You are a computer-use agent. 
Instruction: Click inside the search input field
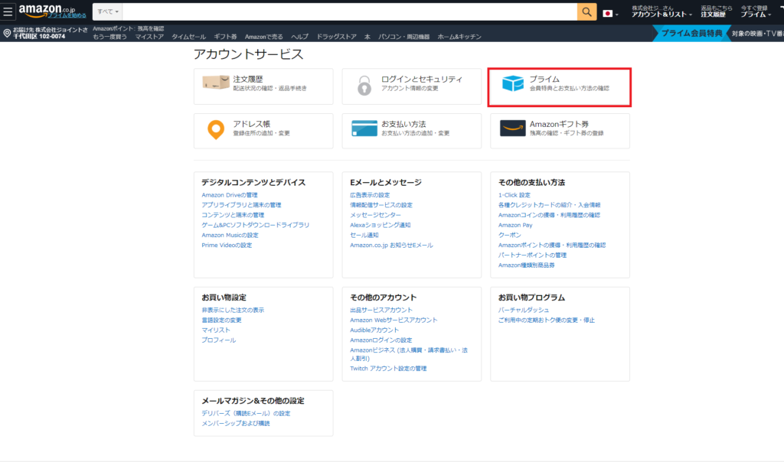coord(345,11)
